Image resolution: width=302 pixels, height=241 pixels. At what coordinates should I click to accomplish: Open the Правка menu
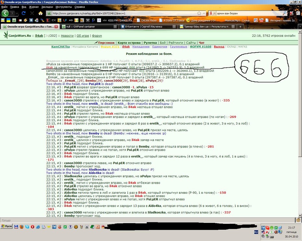14,7
